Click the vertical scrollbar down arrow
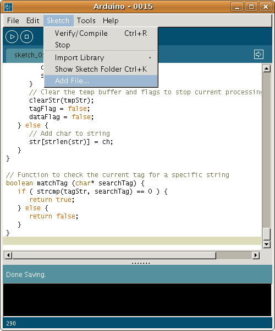This screenshot has height=331, width=275. [x=267, y=244]
